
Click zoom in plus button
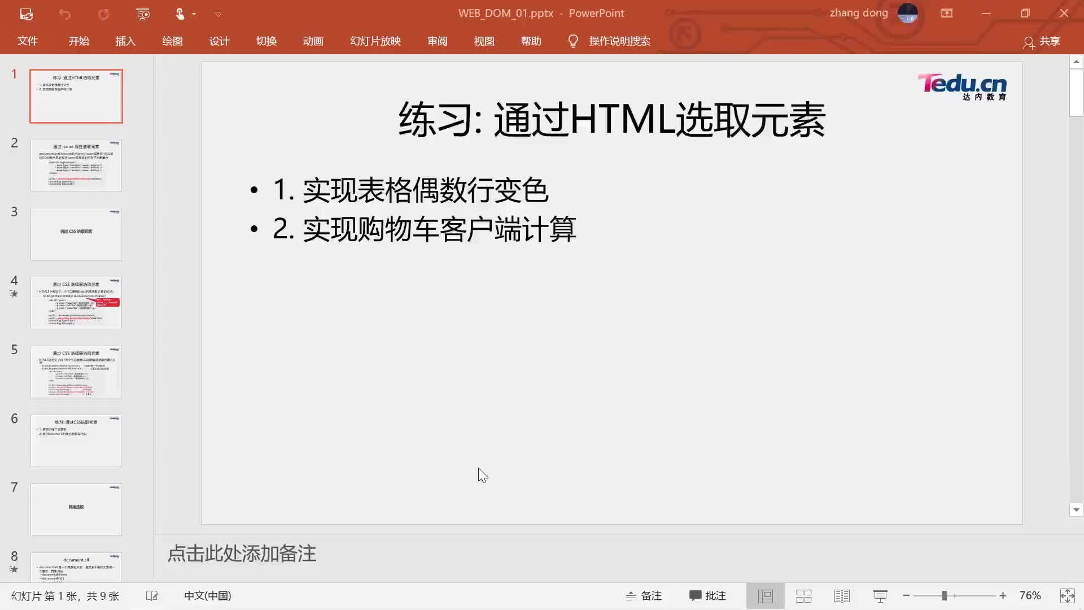point(1003,596)
